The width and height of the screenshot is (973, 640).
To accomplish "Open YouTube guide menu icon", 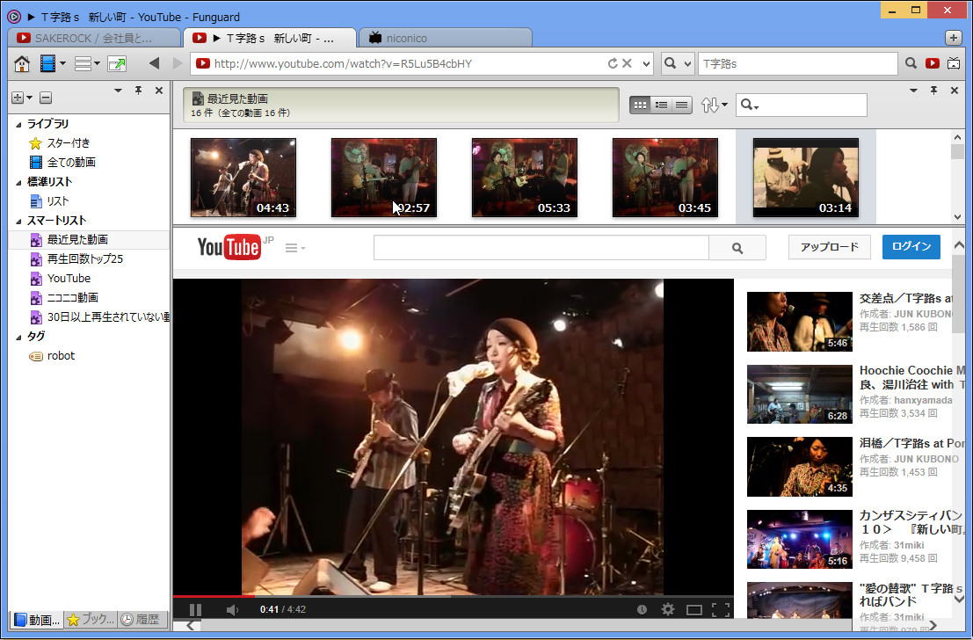I will [294, 248].
